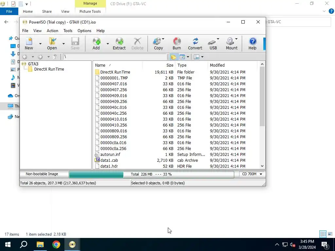The image size is (335, 251).
Task: Sort by the Name column header
Action: (x=118, y=65)
